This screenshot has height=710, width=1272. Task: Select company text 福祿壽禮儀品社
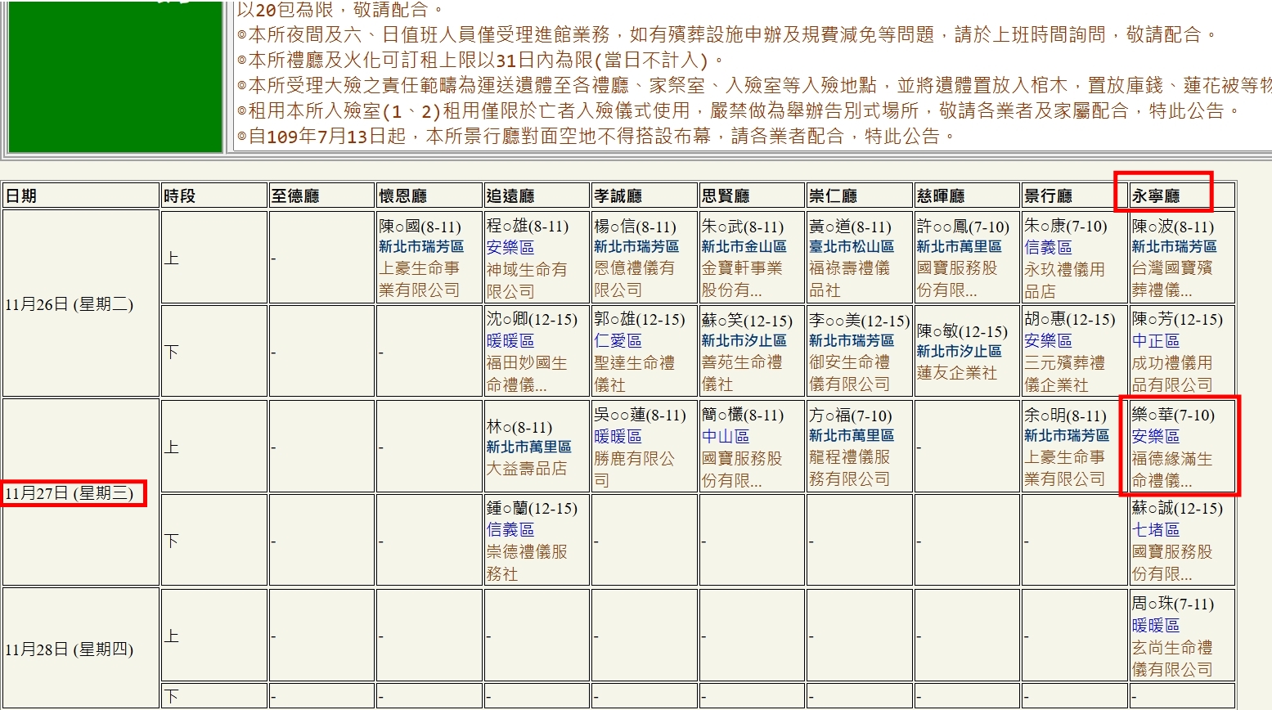pos(849,279)
